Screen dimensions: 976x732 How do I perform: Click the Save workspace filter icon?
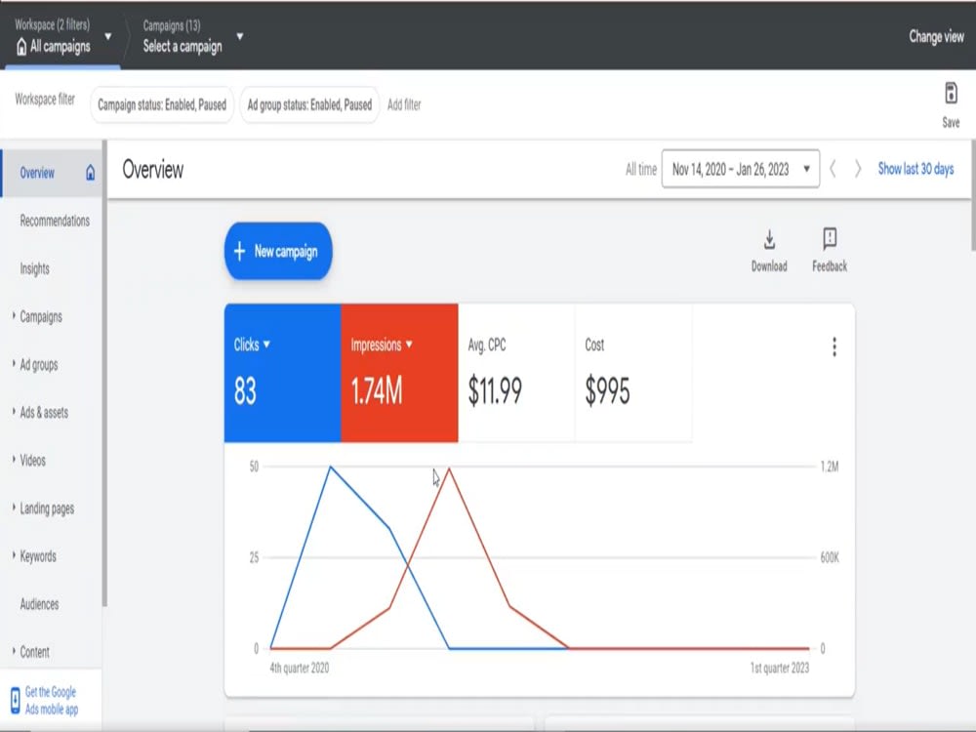pos(951,94)
